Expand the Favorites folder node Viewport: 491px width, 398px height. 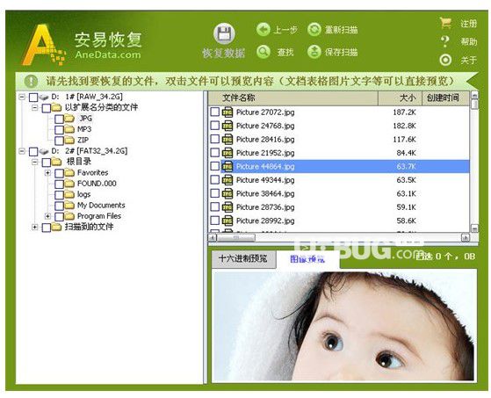(x=47, y=173)
